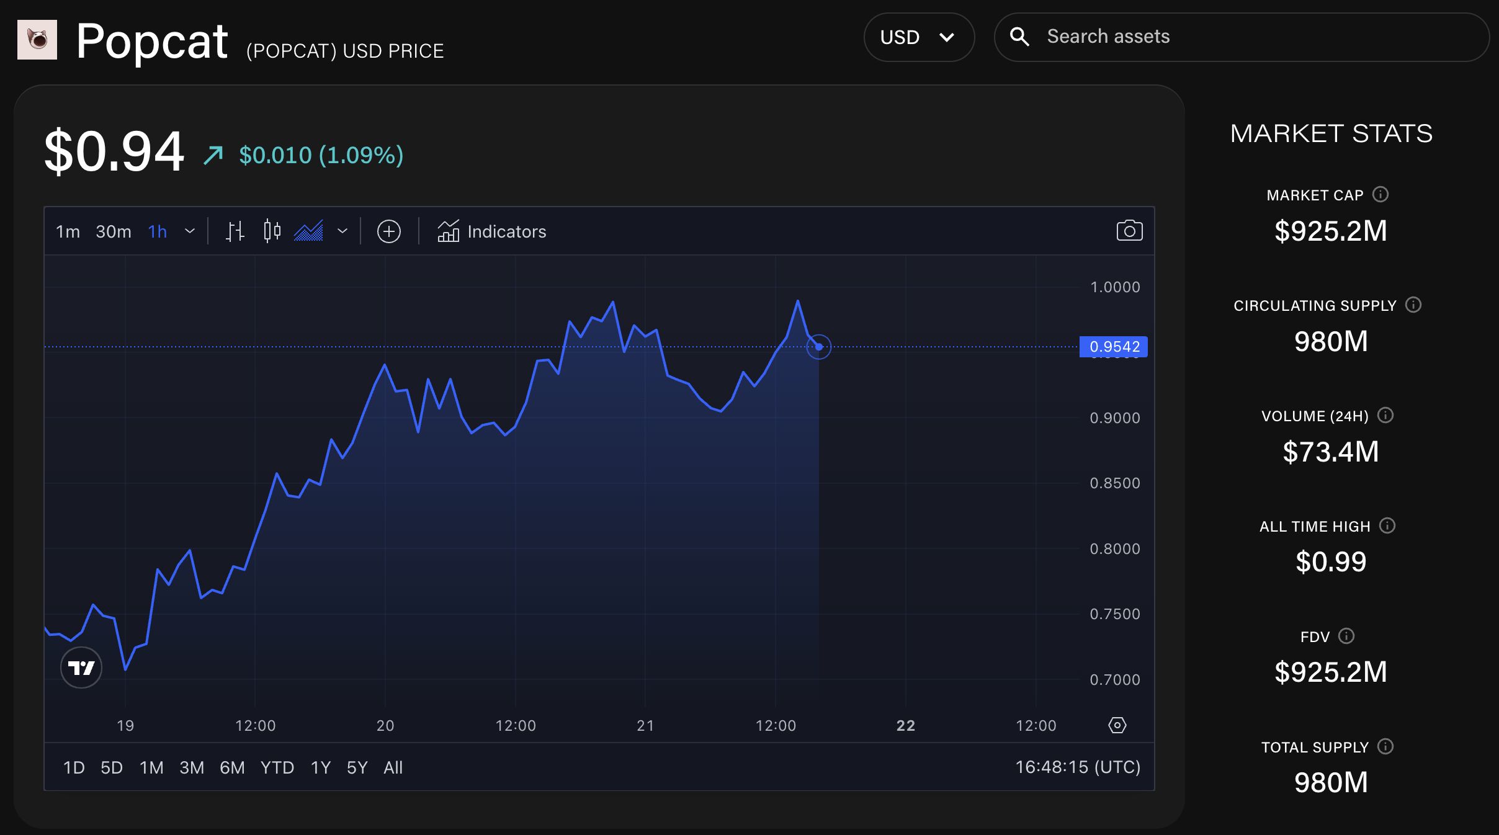Screen dimensions: 1499x835
Task: Expand the time interval dropdown chevron
Action: (x=190, y=231)
